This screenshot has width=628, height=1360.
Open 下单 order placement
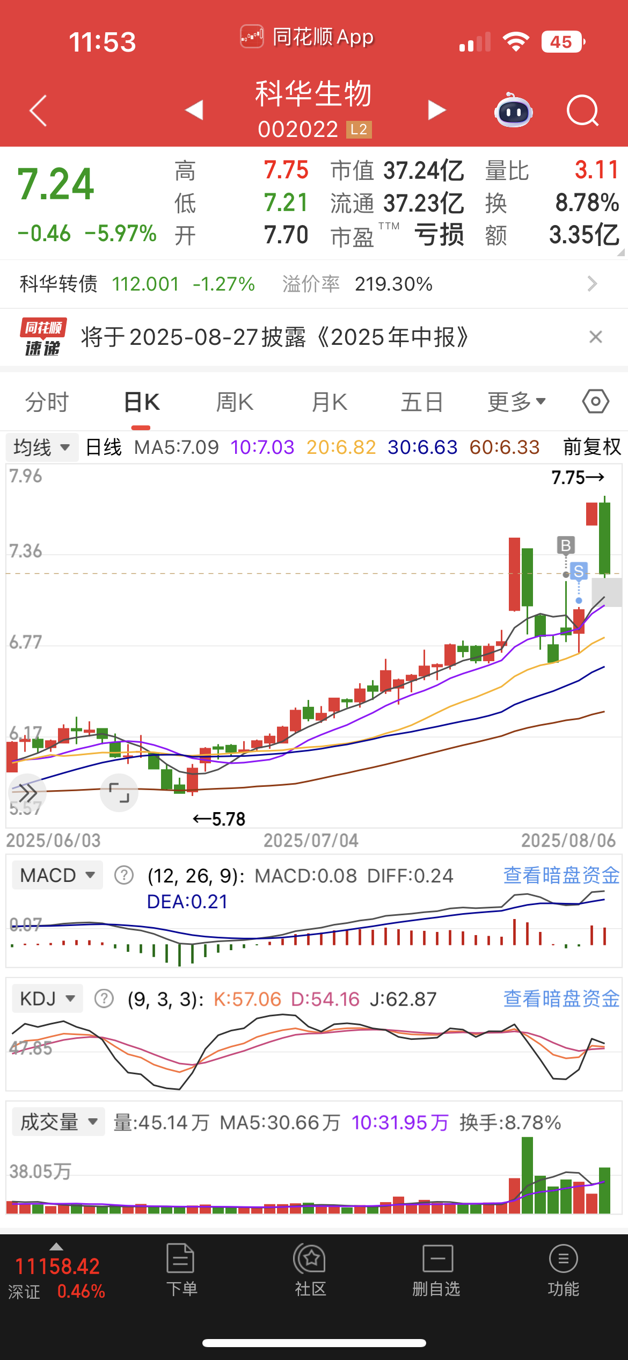point(181,1270)
